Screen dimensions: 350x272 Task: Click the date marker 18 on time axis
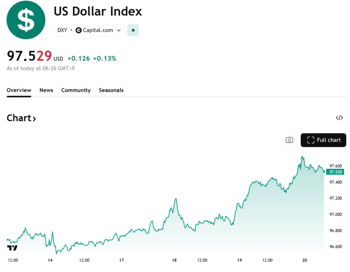(174, 260)
